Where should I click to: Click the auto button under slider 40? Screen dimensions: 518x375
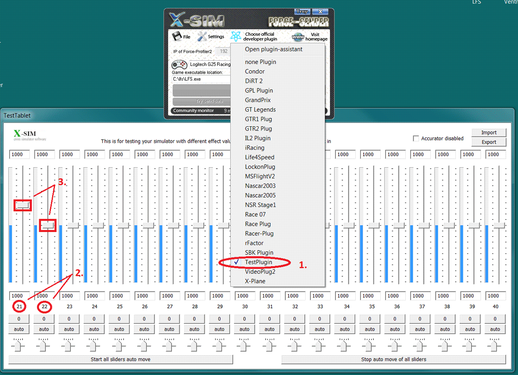tap(495, 329)
